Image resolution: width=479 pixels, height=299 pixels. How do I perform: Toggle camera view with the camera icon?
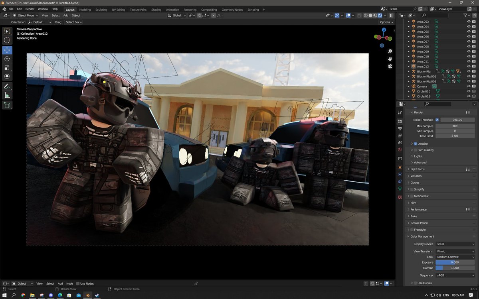click(390, 66)
